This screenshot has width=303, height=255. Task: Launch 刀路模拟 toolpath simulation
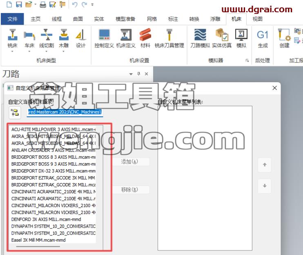point(200,38)
